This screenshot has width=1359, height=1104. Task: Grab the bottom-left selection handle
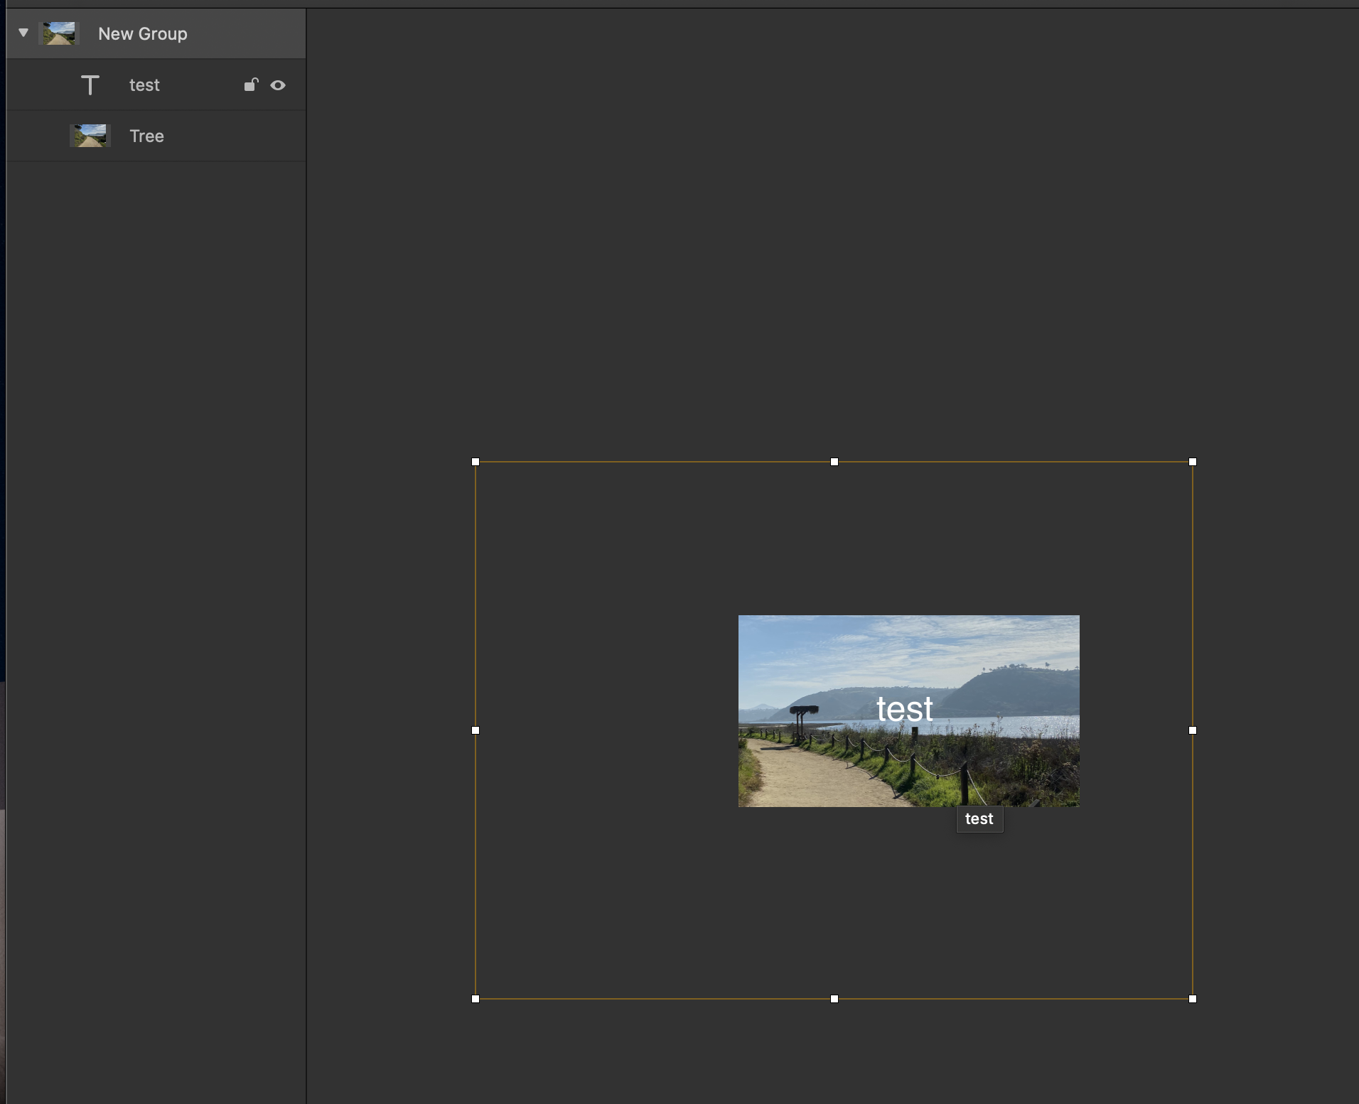(476, 999)
